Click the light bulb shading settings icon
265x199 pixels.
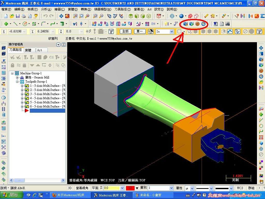pos(166,24)
